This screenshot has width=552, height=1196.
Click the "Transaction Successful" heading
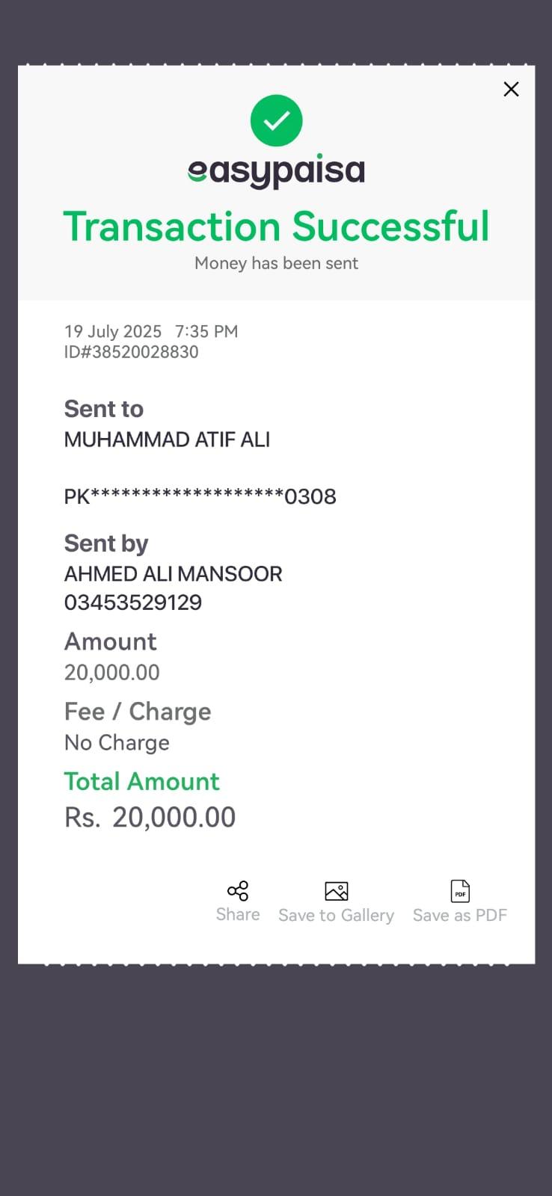tap(276, 226)
